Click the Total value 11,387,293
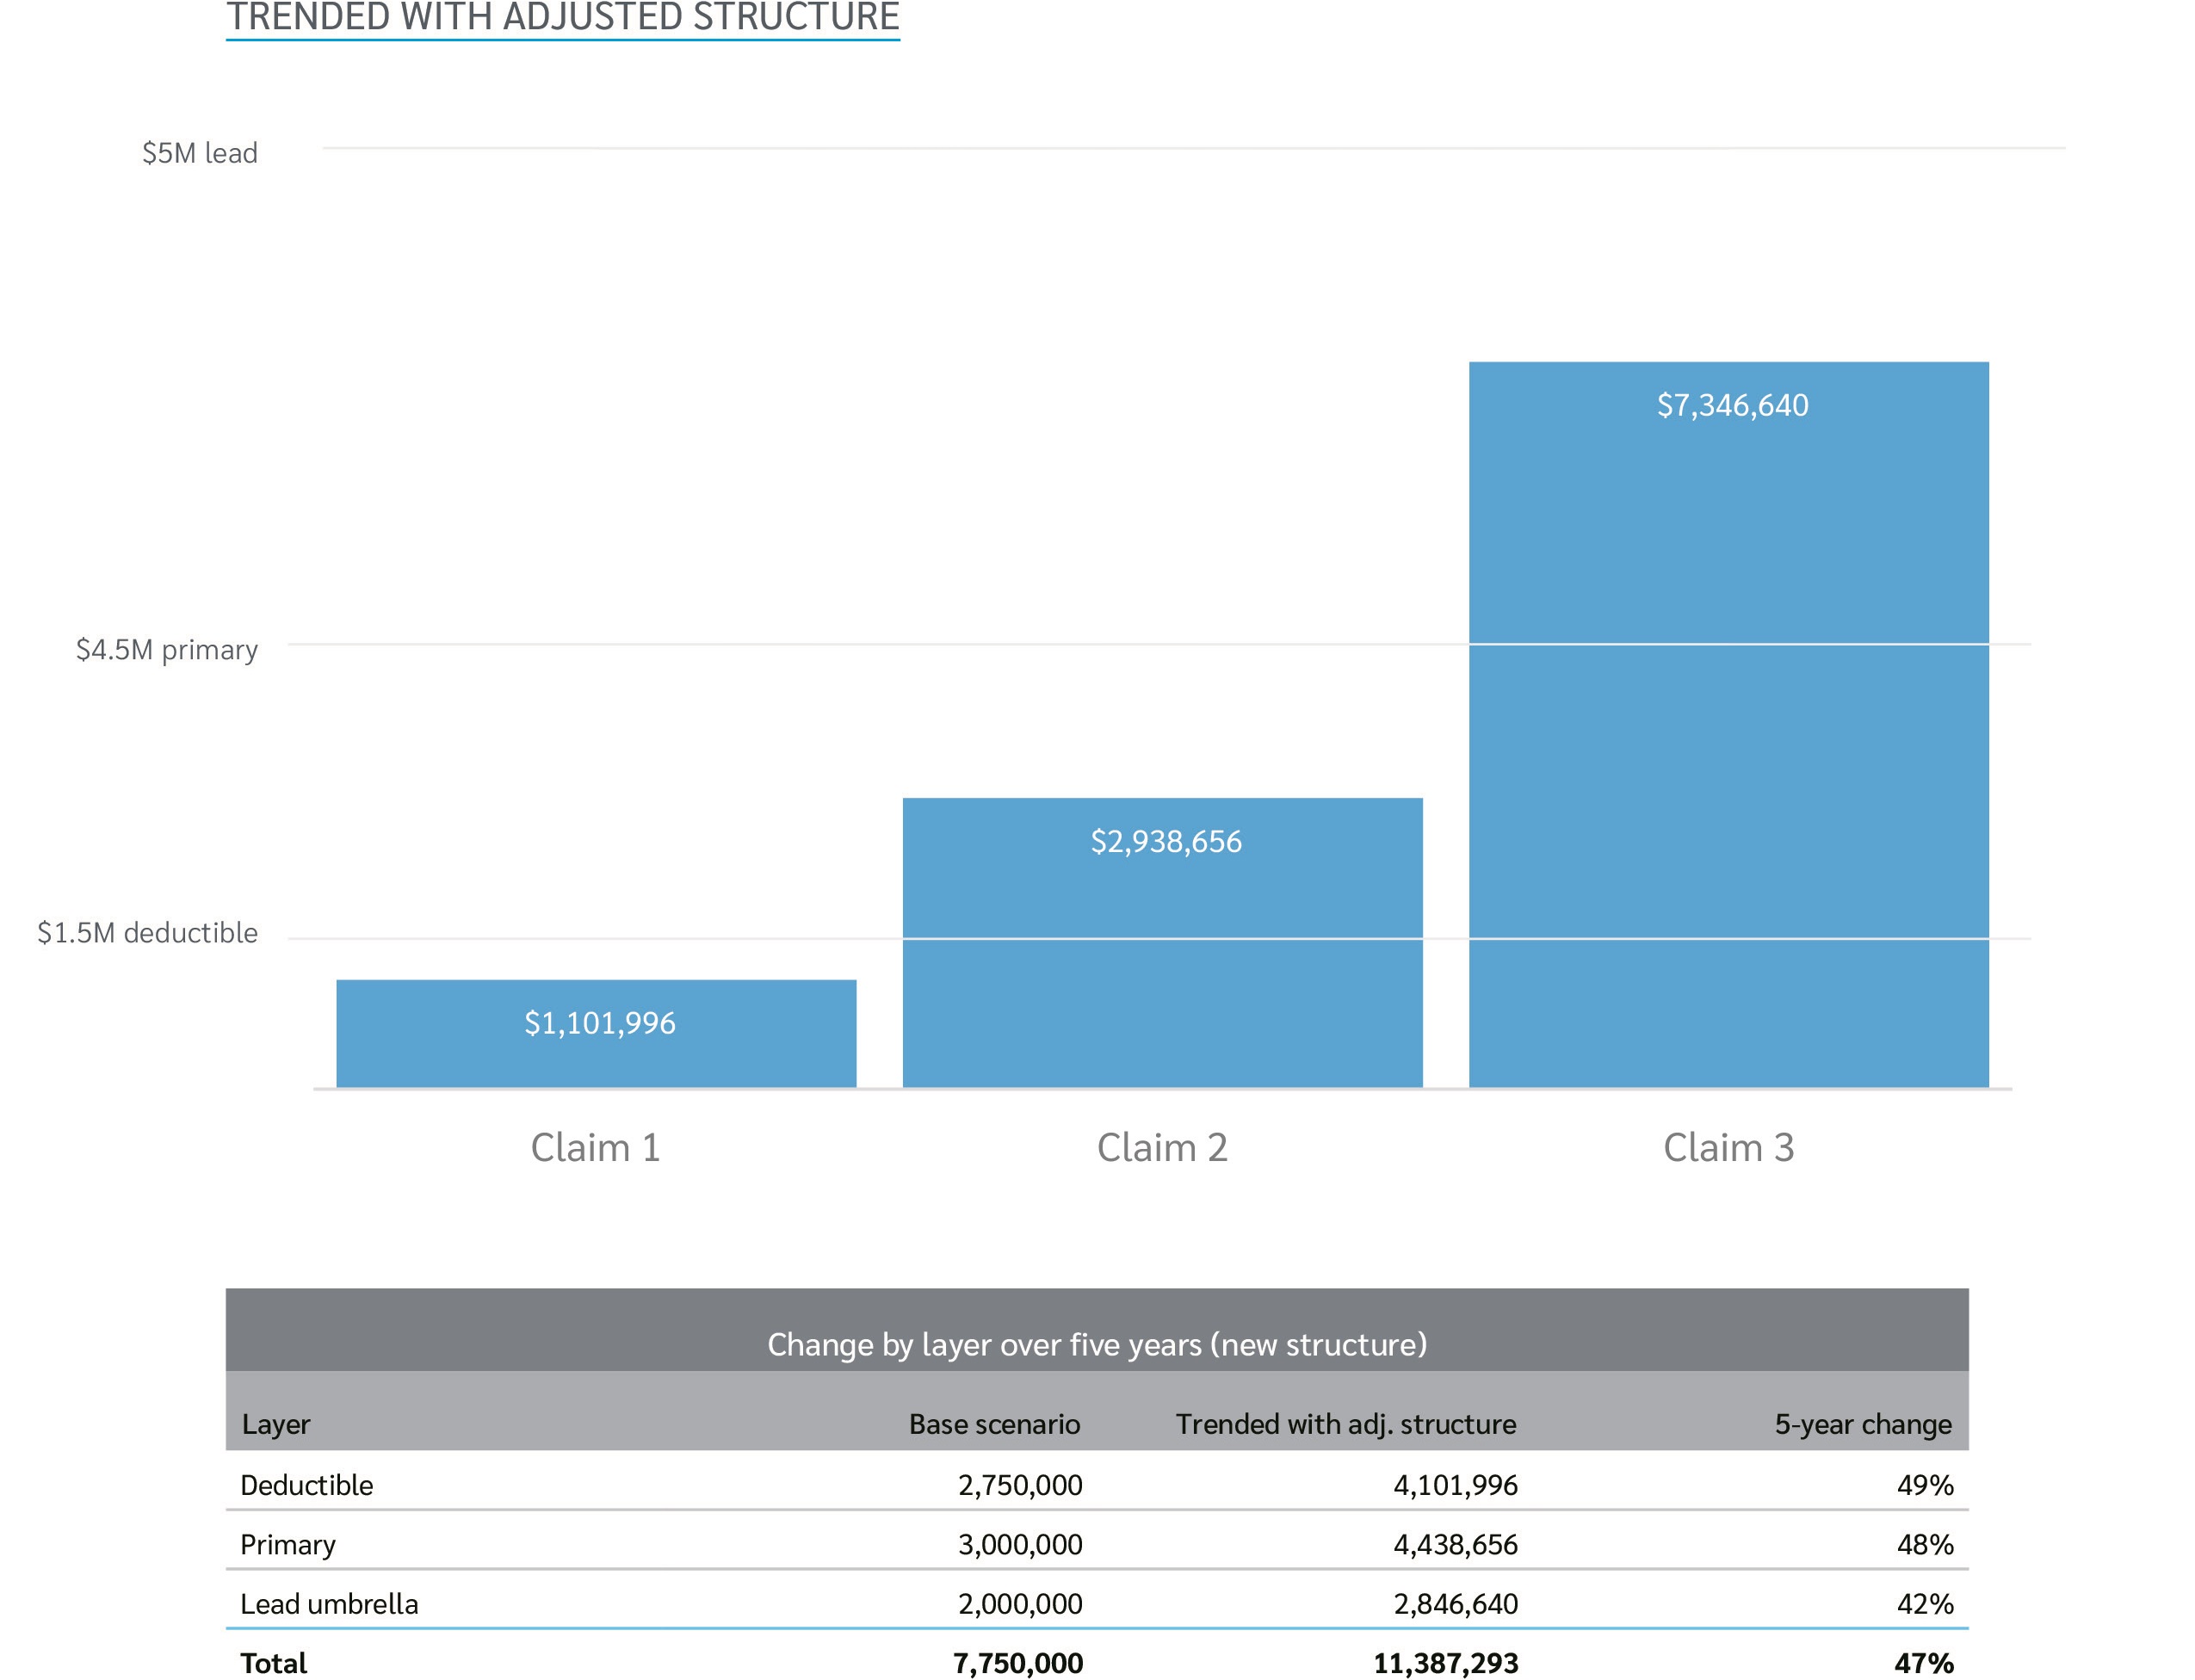The width and height of the screenshot is (2195, 1680). point(1445,1663)
